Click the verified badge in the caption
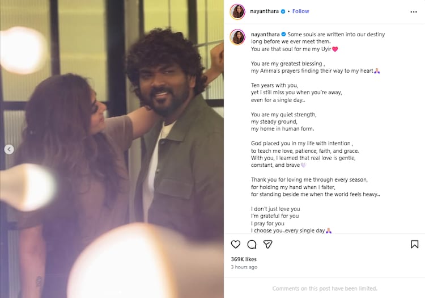The image size is (425, 298). [283, 34]
